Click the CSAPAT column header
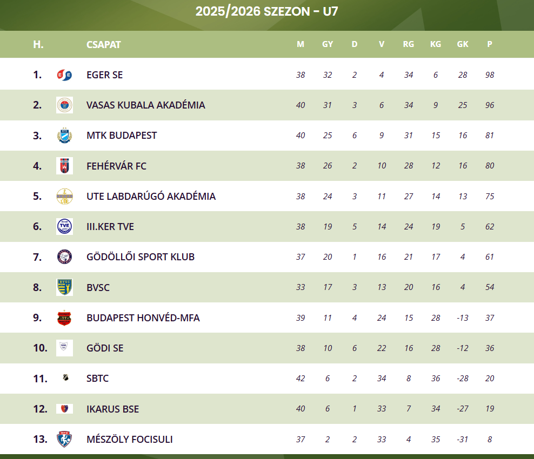This screenshot has height=459, width=534. pos(104,44)
